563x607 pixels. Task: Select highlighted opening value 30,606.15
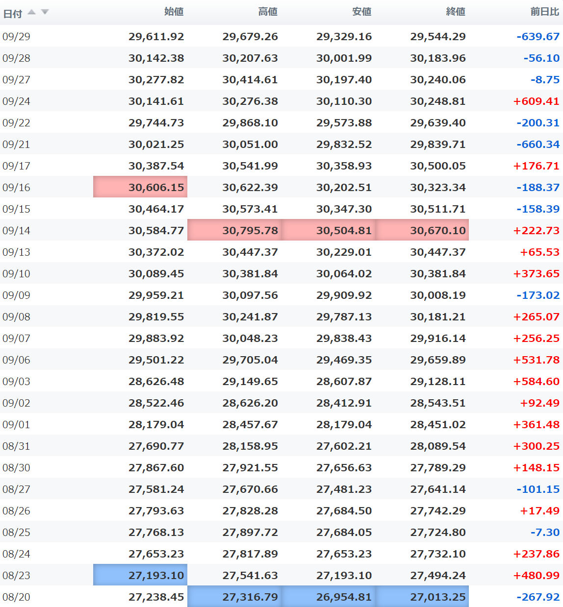click(x=140, y=187)
